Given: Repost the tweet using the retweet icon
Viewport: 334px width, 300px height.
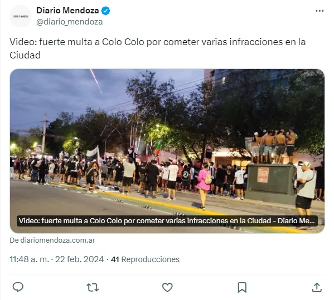Looking at the screenshot, I should pos(93,287).
